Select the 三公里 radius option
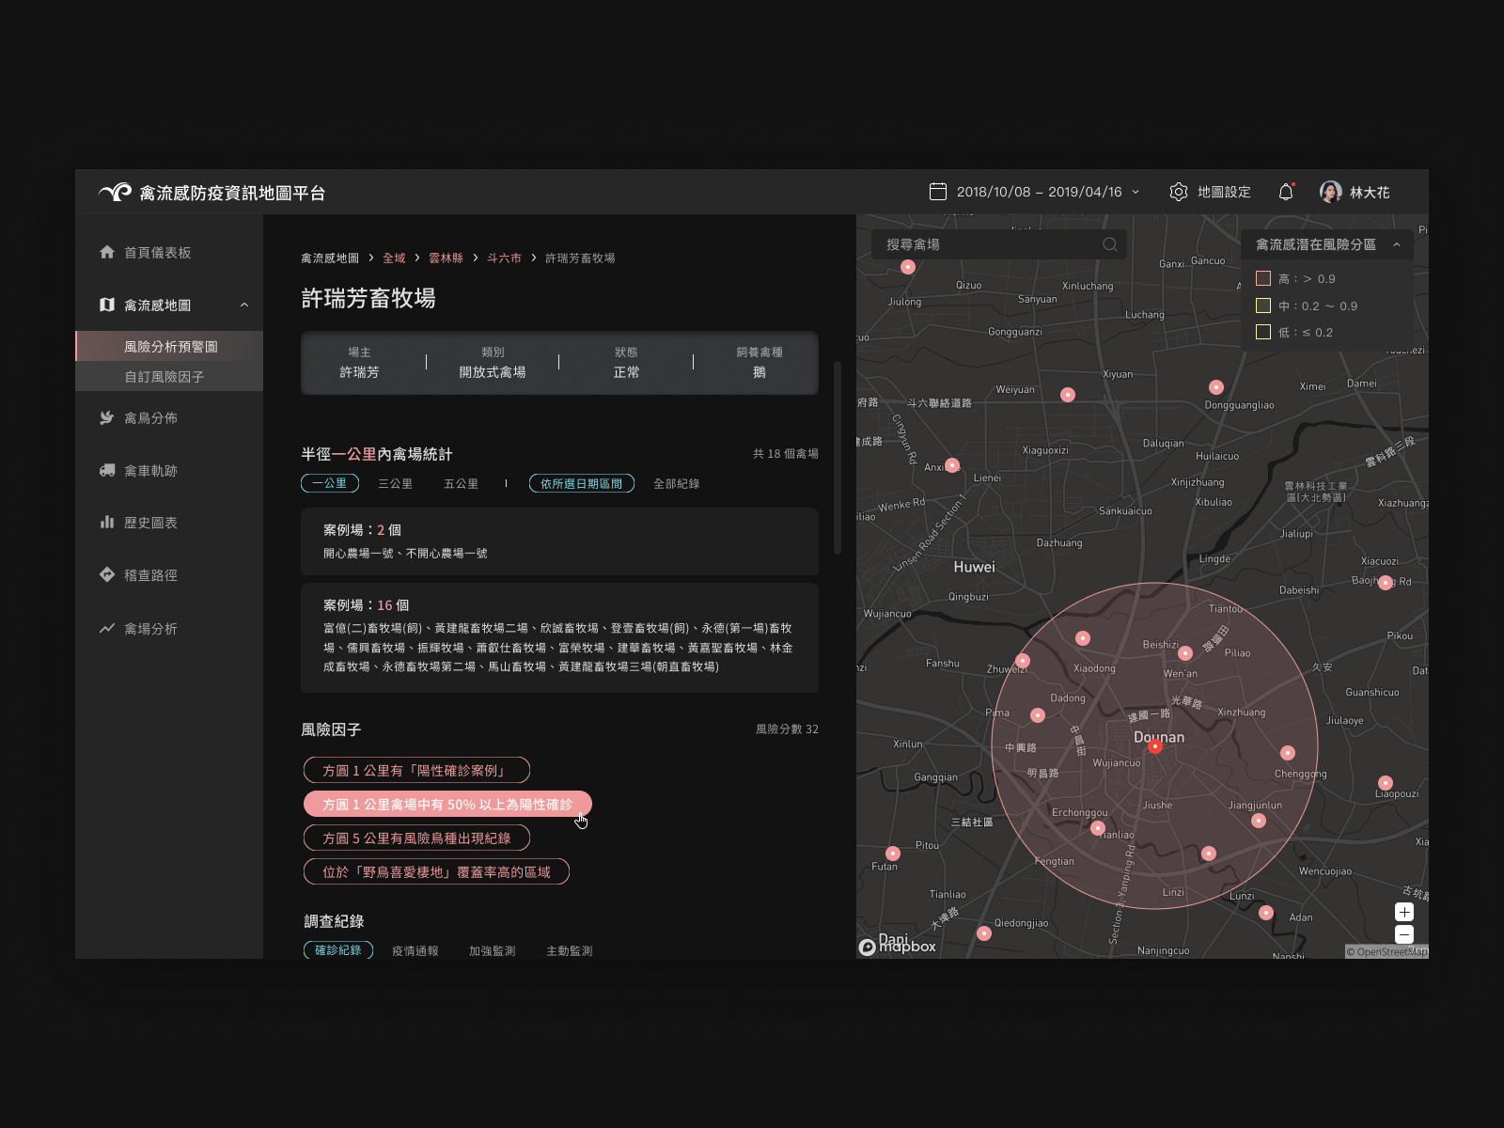The height and width of the screenshot is (1128, 1504). tap(395, 483)
